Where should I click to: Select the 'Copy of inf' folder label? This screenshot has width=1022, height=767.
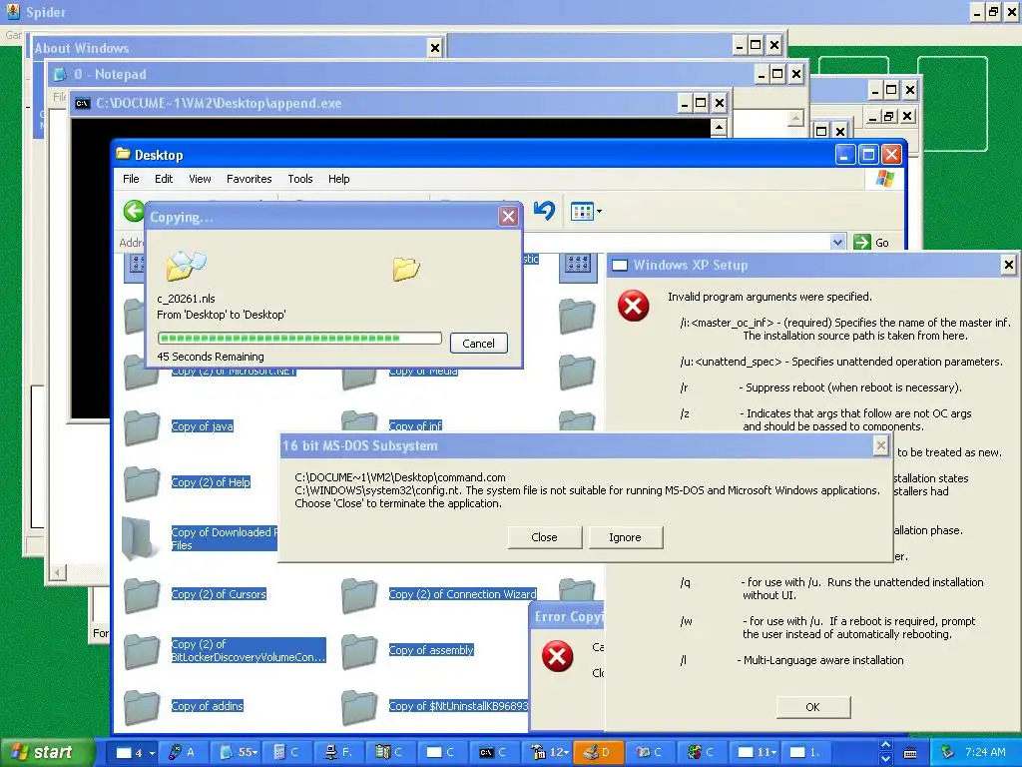pos(415,425)
